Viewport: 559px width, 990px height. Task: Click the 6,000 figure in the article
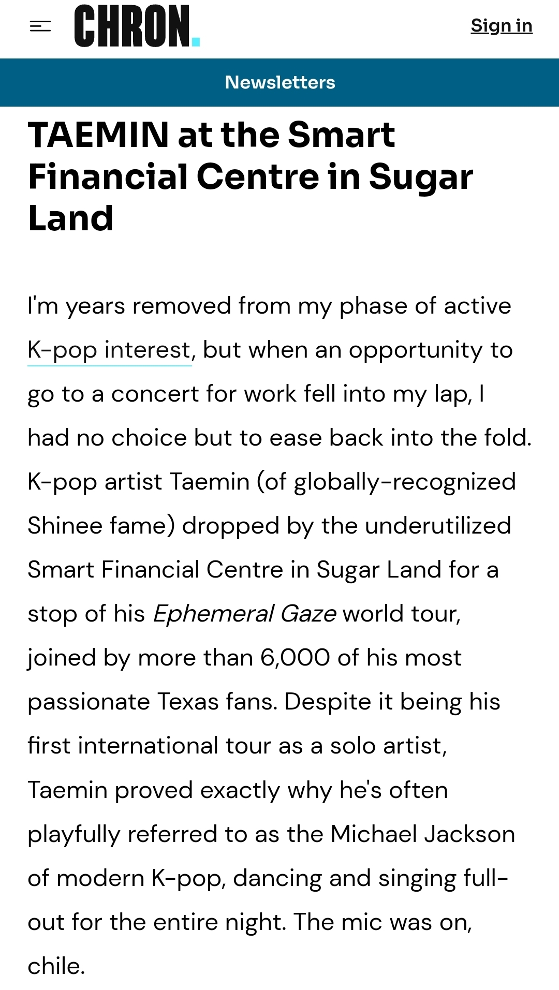point(295,658)
